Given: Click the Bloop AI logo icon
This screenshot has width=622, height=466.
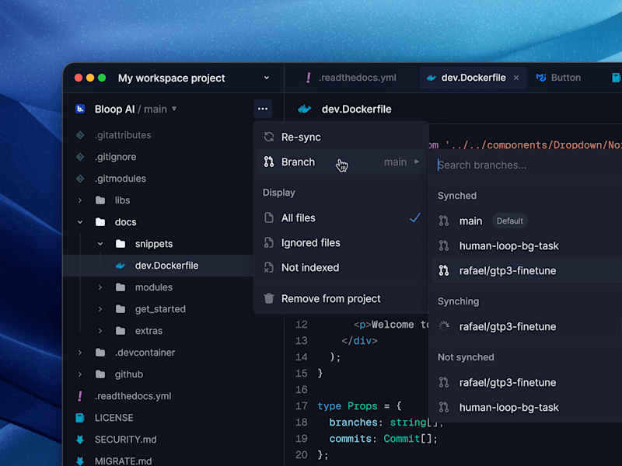Looking at the screenshot, I should (80, 109).
